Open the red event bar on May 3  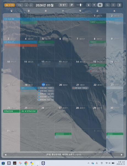point(20,45)
